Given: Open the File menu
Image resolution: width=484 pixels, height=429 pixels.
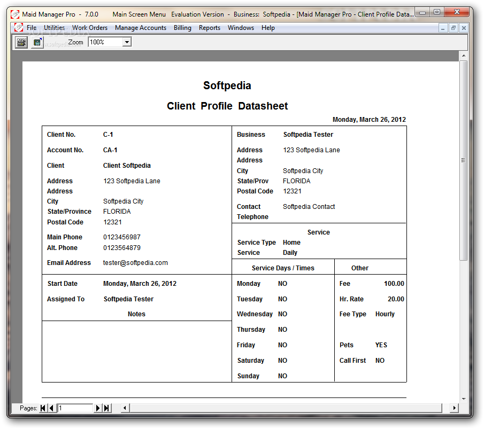Looking at the screenshot, I should click(32, 28).
